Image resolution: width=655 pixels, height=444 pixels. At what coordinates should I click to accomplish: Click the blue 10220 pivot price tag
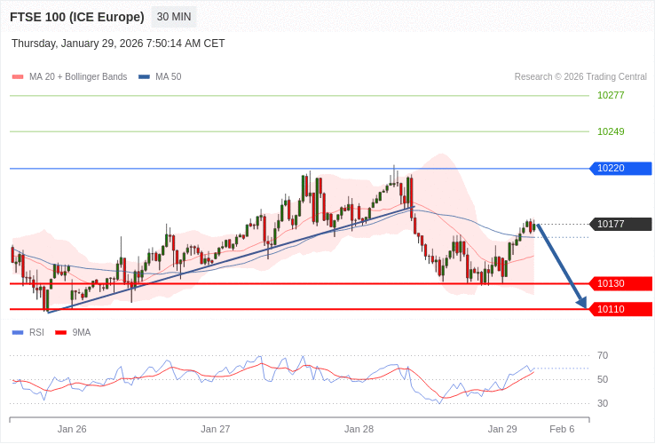point(620,169)
